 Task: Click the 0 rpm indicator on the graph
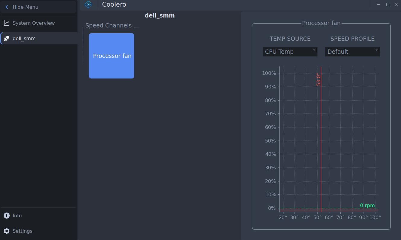[x=368, y=205]
